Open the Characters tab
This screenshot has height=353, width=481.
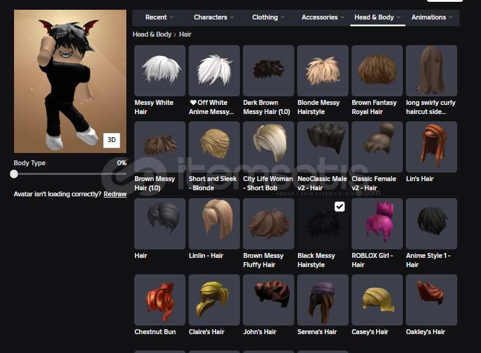(x=214, y=18)
